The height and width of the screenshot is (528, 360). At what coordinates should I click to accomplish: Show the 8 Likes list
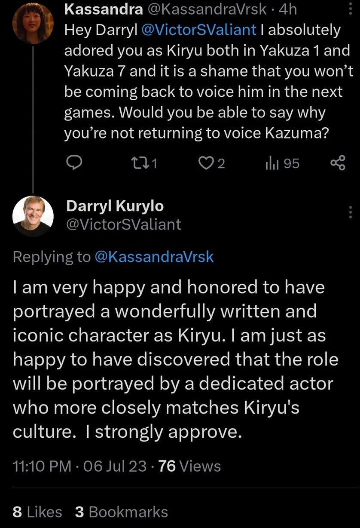click(x=37, y=512)
